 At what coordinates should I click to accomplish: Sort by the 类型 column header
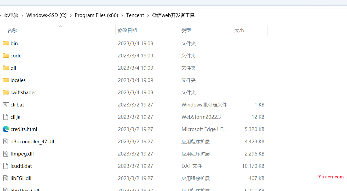(186, 31)
